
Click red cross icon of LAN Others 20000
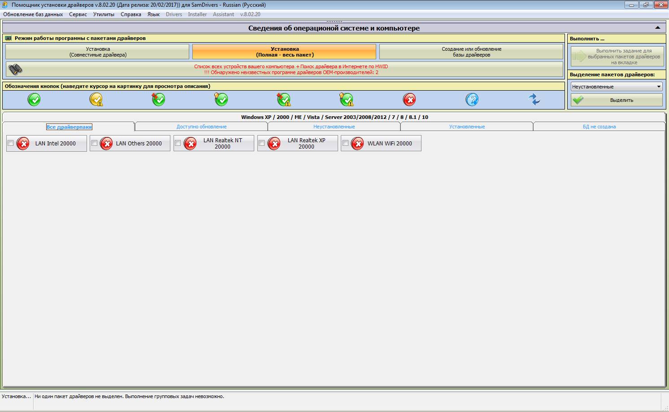[106, 144]
